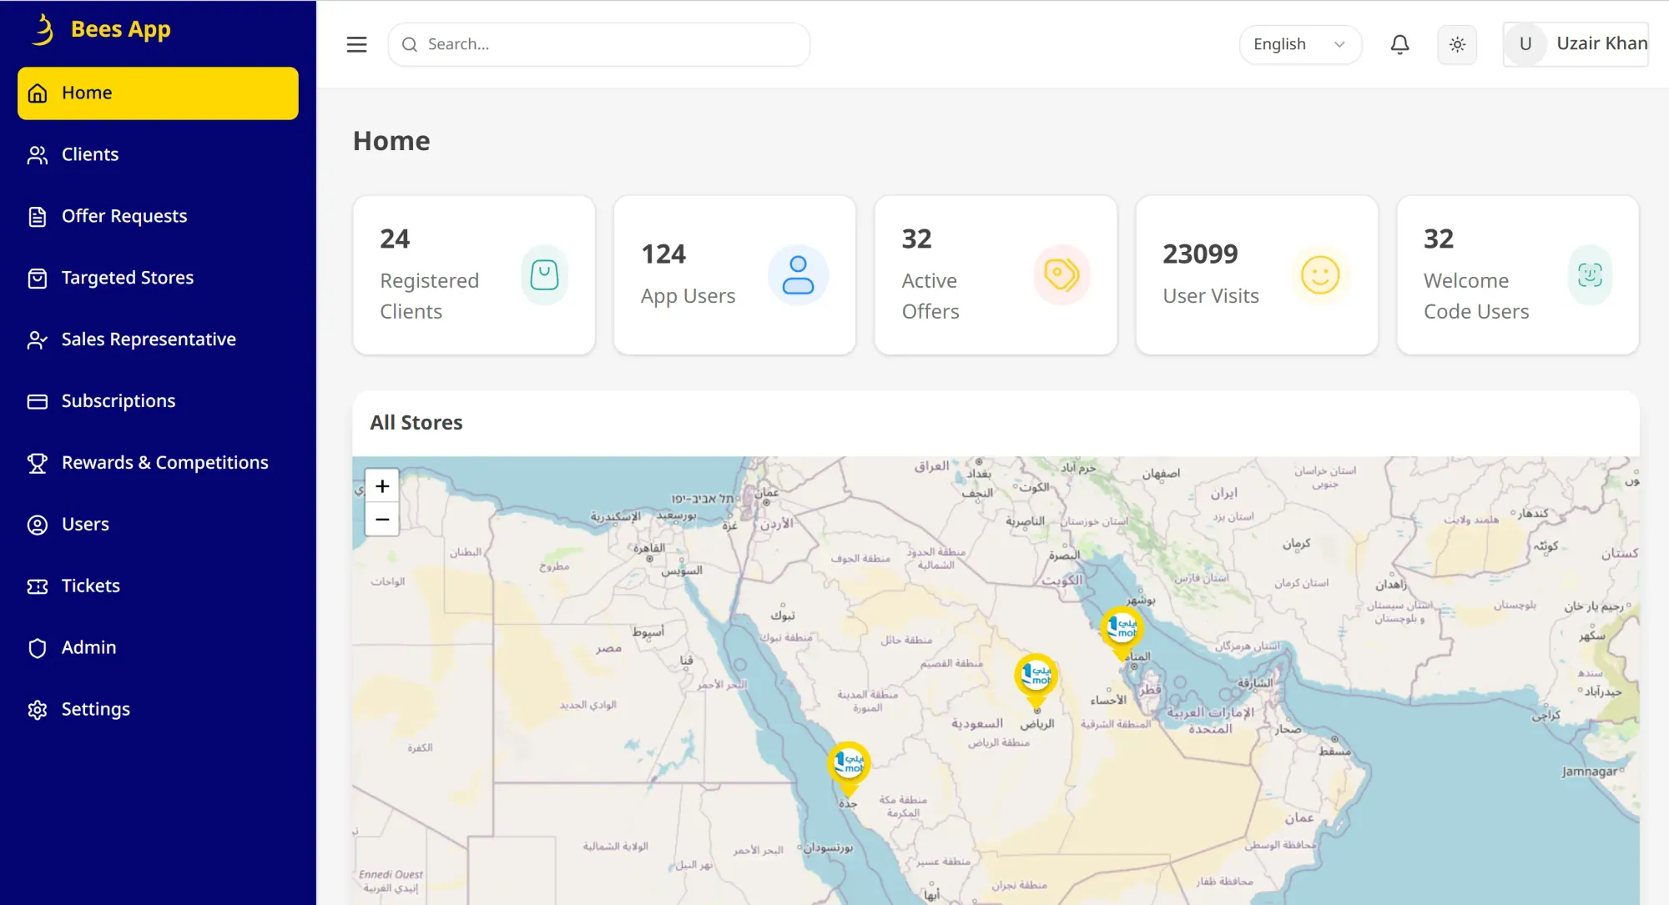
Task: Click the Riyadh store map marker
Action: pyautogui.click(x=1036, y=681)
